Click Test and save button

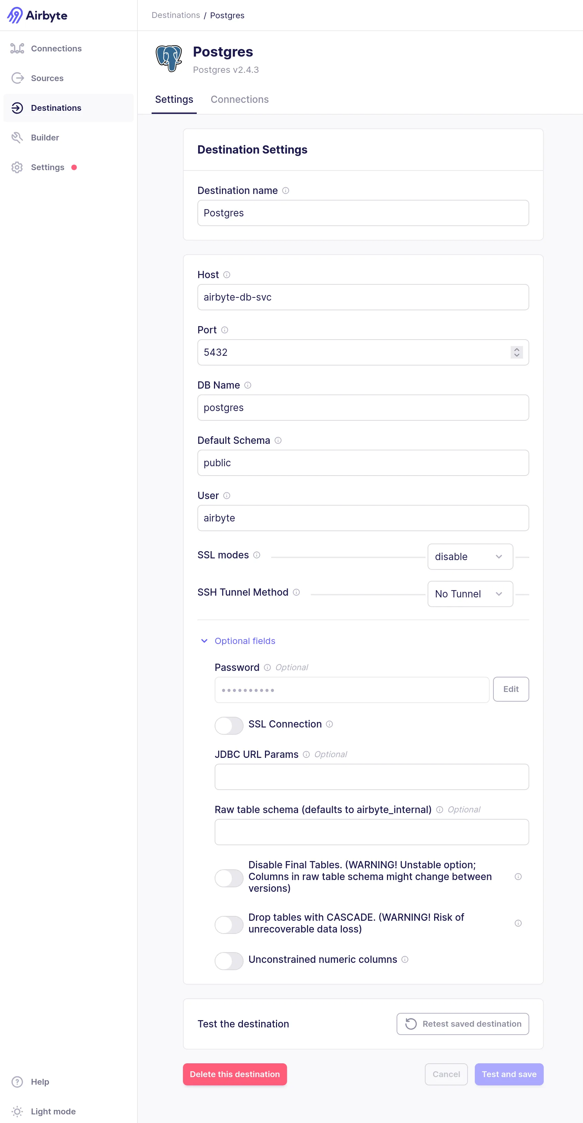coord(509,1074)
